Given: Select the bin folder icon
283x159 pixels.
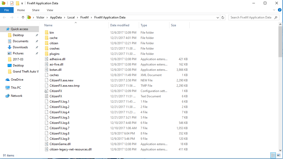Looking at the screenshot, I should pyautogui.click(x=47, y=33).
